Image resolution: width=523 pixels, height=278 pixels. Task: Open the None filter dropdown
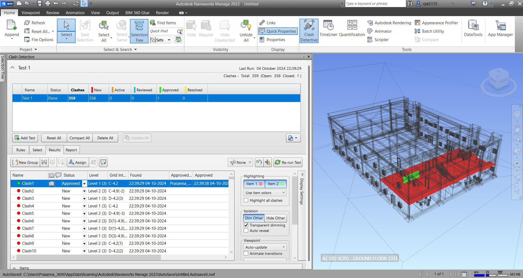(240, 162)
